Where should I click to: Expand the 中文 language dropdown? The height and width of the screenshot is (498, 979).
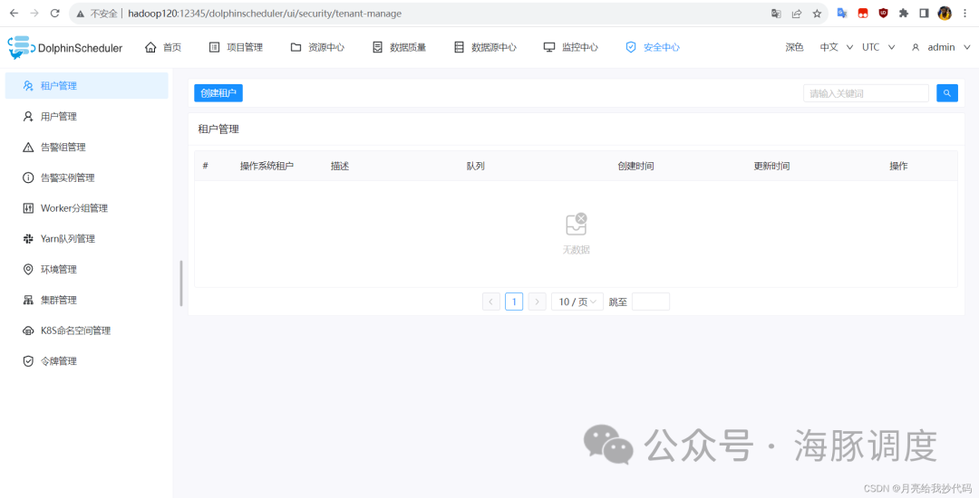click(x=836, y=47)
